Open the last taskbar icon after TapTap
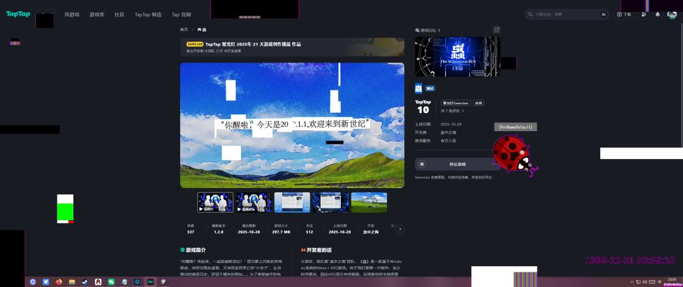This screenshot has height=287, width=683. (163, 282)
